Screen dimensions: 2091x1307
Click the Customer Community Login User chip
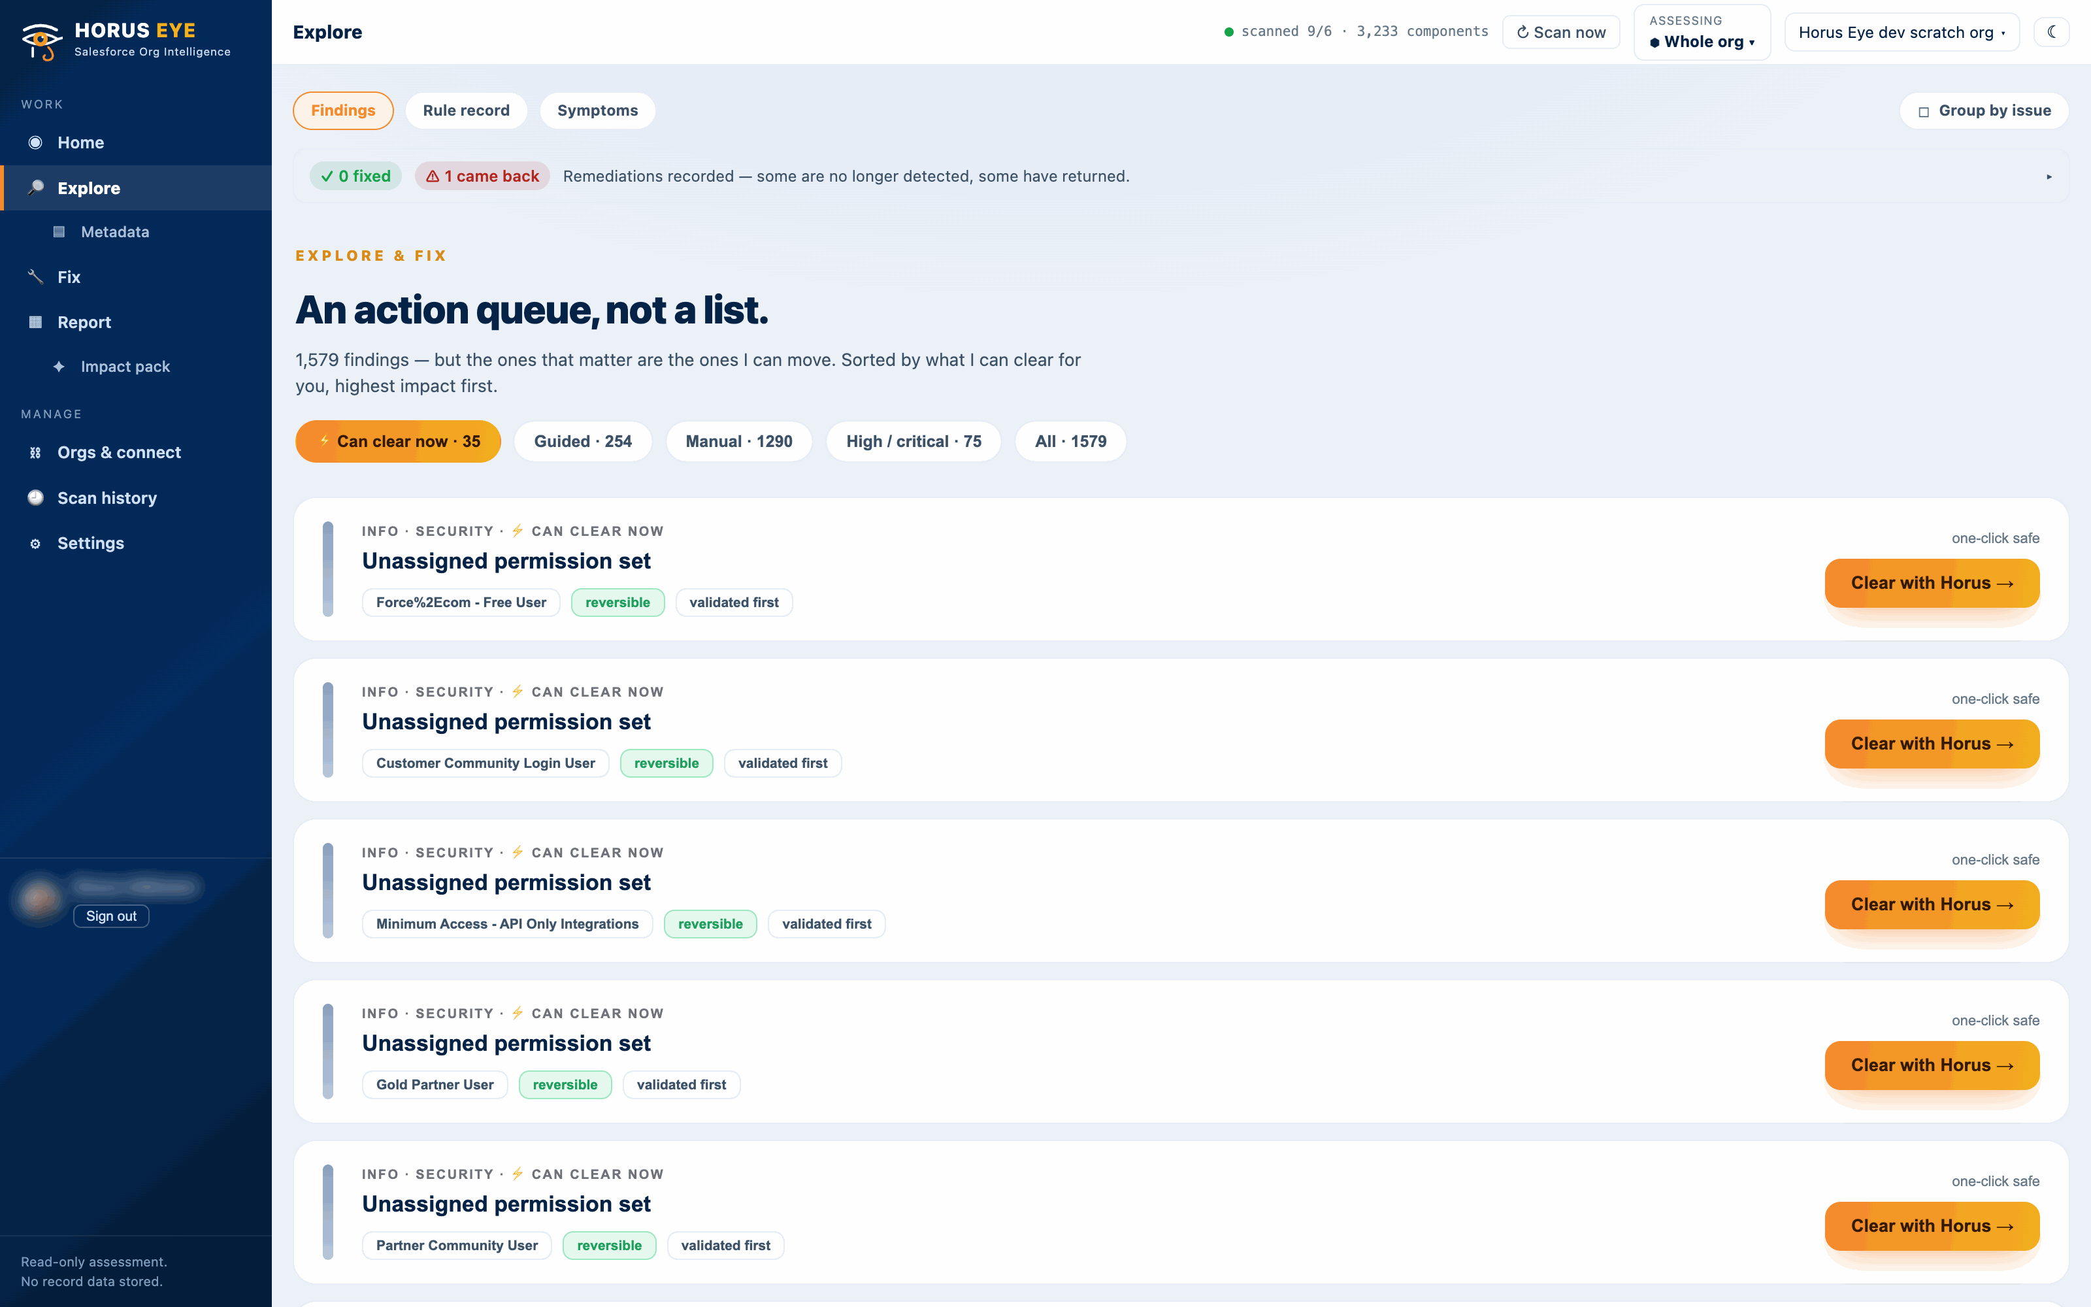point(486,763)
